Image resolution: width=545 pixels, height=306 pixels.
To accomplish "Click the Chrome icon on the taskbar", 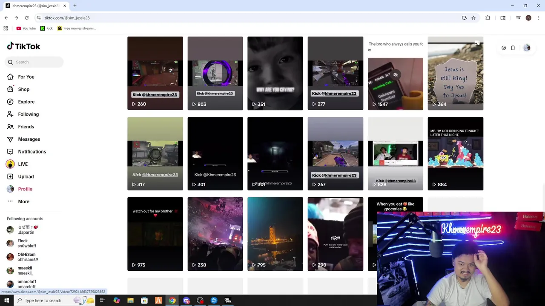I will [x=172, y=300].
